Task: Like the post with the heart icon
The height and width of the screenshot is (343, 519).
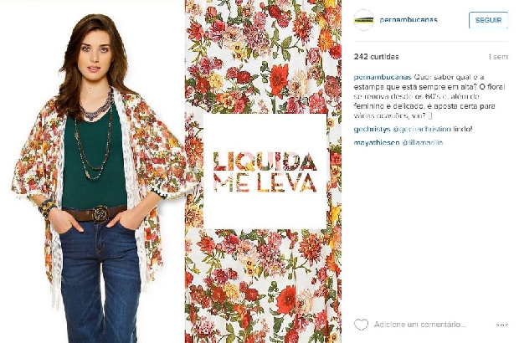Action: [361, 325]
